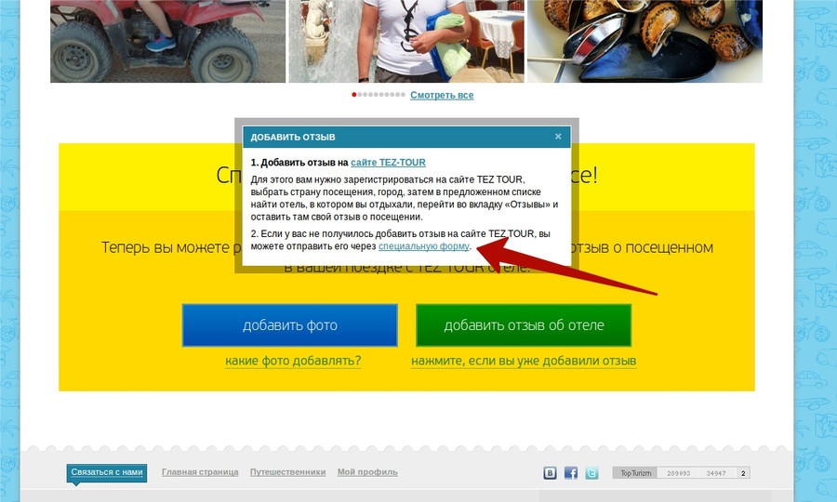Click добавить отзыв об отеле button
This screenshot has width=837, height=502.
point(524,325)
